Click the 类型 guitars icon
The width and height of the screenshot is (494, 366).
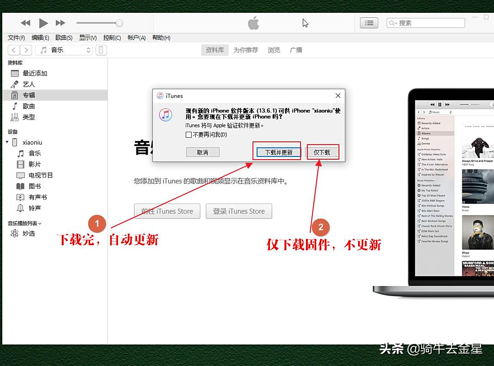tap(15, 117)
